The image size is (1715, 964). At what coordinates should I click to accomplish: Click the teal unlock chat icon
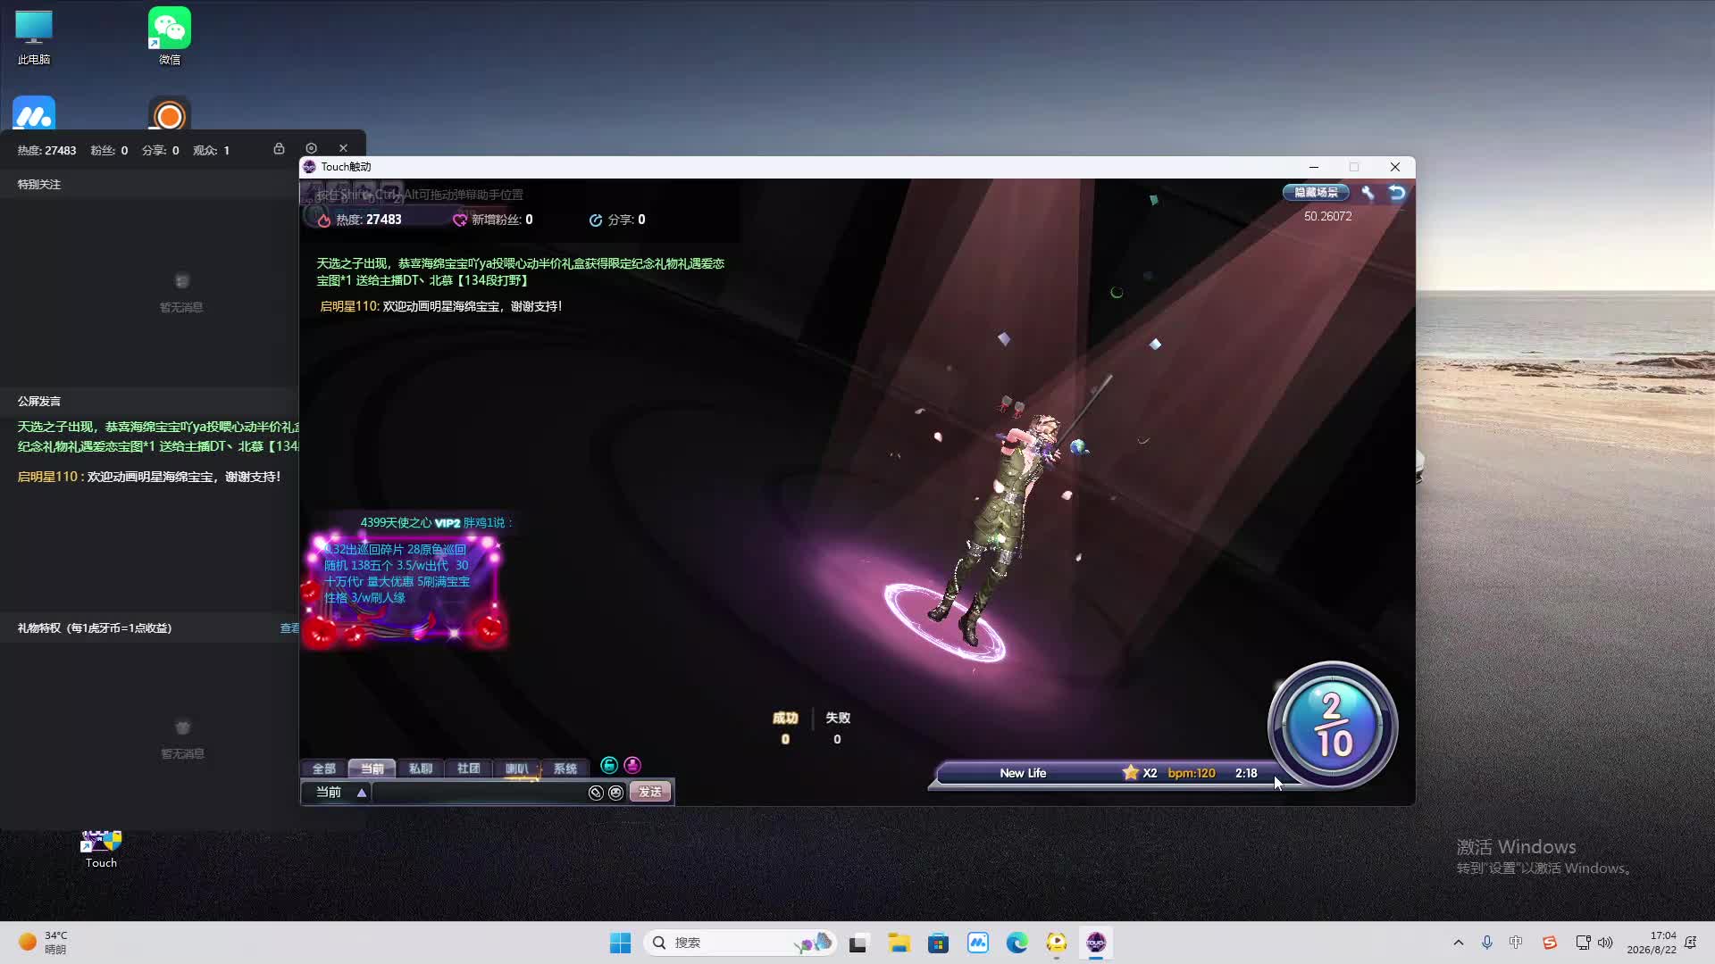click(x=609, y=765)
